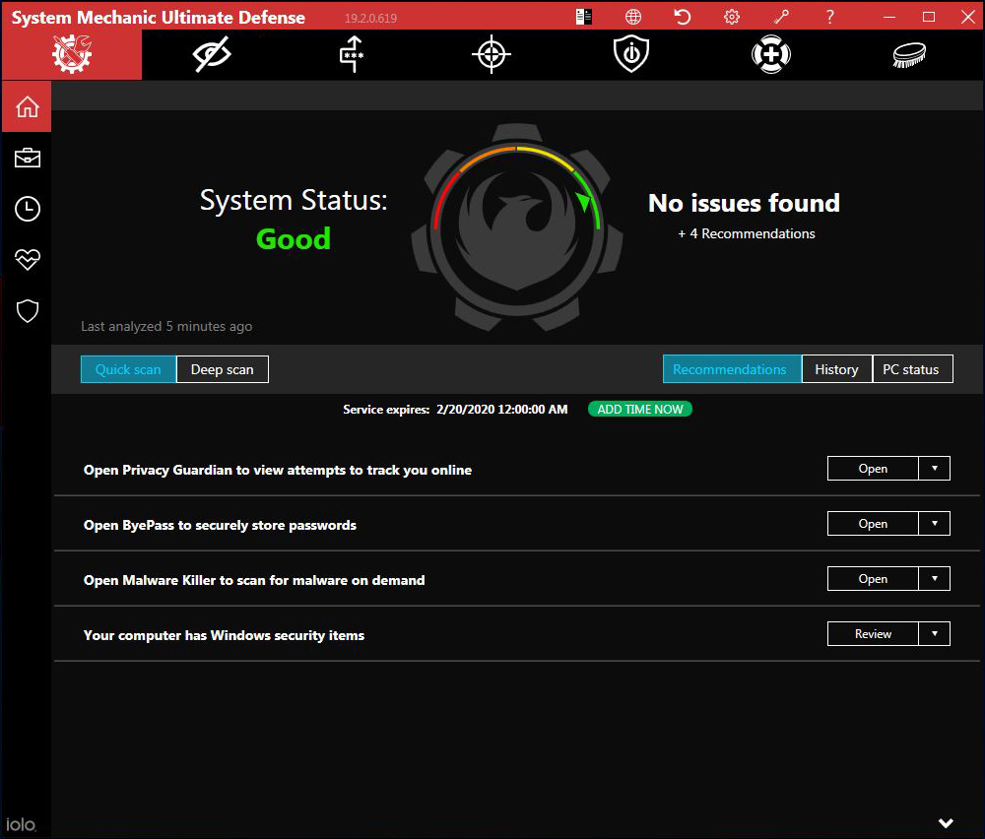This screenshot has height=839, width=985.
Task: Click the news page icon in title bar
Action: click(583, 17)
